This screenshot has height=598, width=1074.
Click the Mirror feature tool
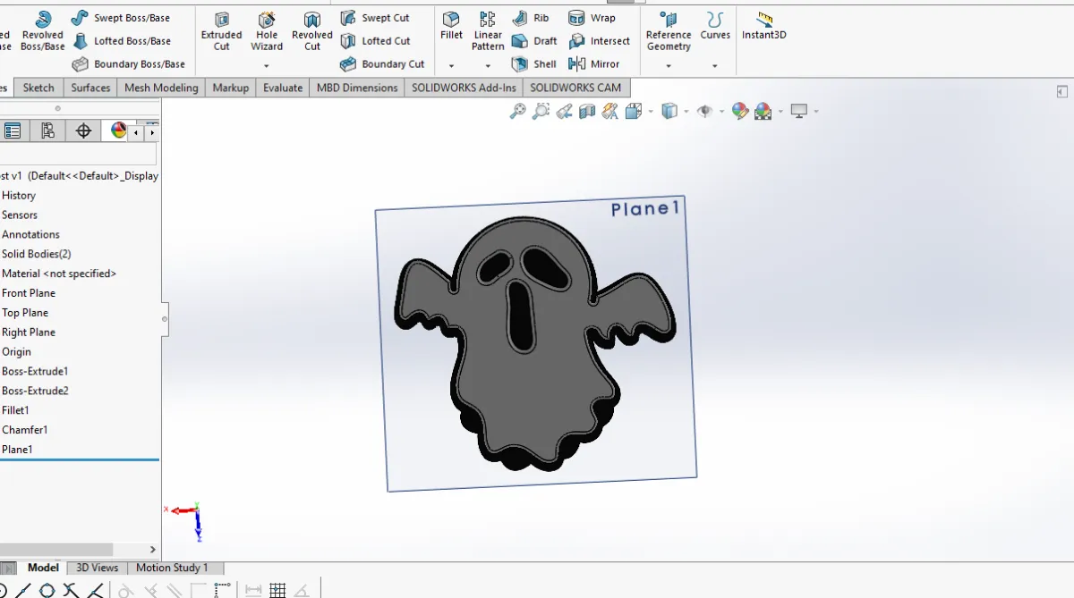(594, 64)
